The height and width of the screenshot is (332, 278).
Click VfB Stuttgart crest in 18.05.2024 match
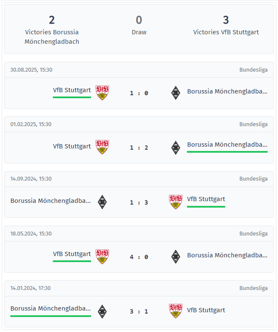[102, 257]
